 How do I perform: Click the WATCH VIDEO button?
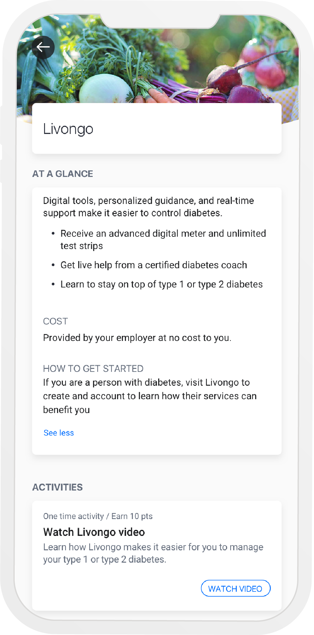click(236, 588)
